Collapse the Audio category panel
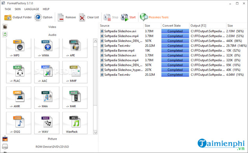 52,35
